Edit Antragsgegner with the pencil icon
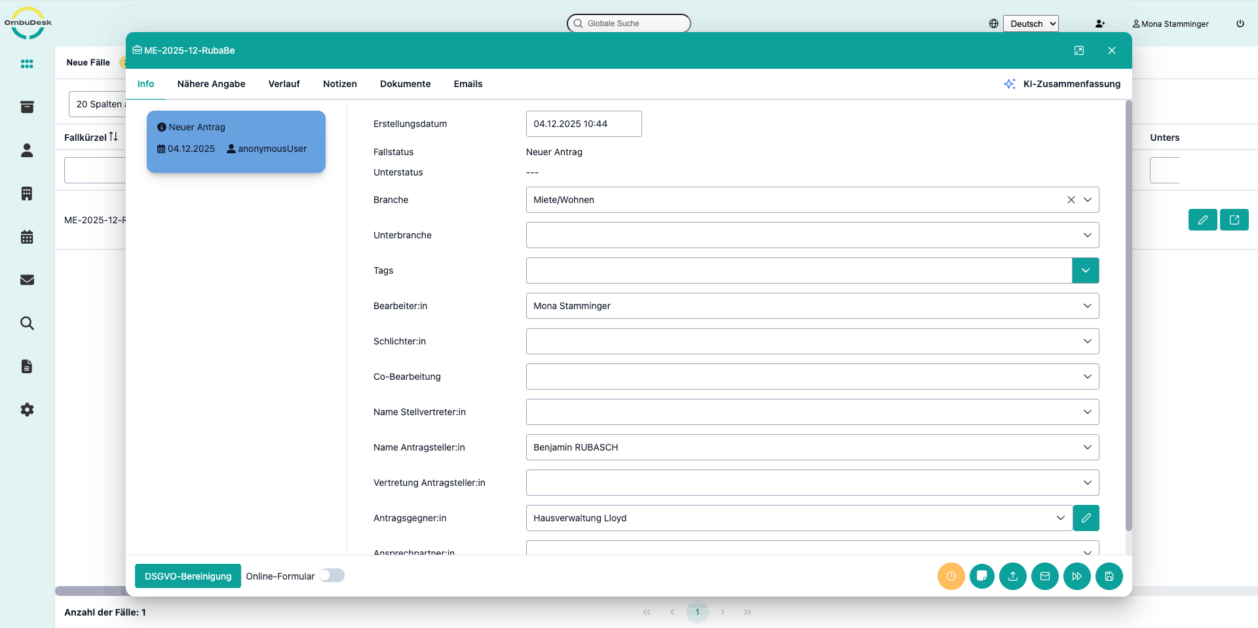 (1086, 518)
